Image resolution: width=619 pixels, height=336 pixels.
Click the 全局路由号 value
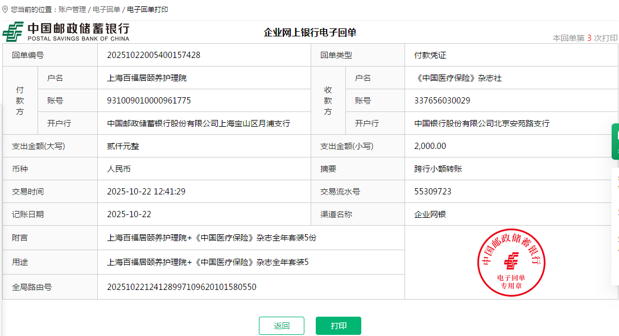click(x=181, y=287)
